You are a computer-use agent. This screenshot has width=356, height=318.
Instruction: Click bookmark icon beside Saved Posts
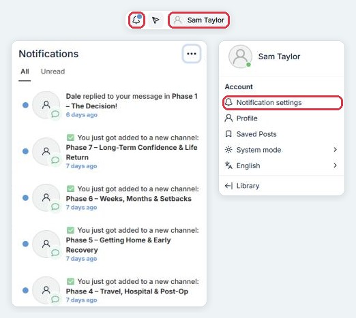(228, 134)
